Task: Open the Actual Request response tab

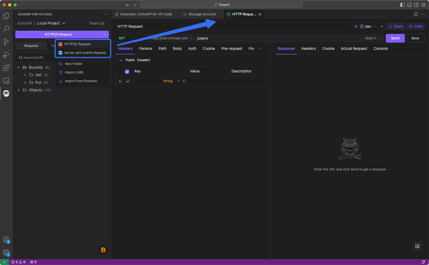Action: click(x=354, y=48)
